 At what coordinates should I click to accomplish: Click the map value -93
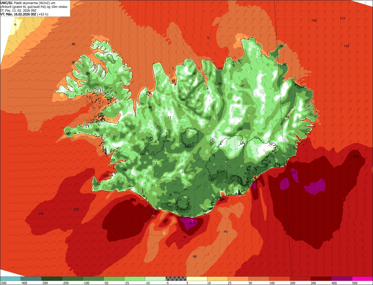click(281, 46)
